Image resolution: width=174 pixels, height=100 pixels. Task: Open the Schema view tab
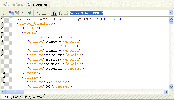tap(37, 97)
